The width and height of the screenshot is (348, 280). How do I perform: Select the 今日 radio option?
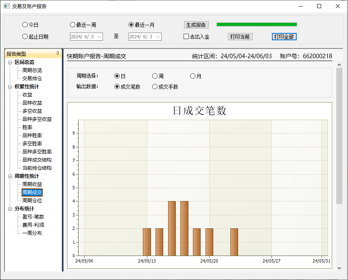click(x=25, y=25)
